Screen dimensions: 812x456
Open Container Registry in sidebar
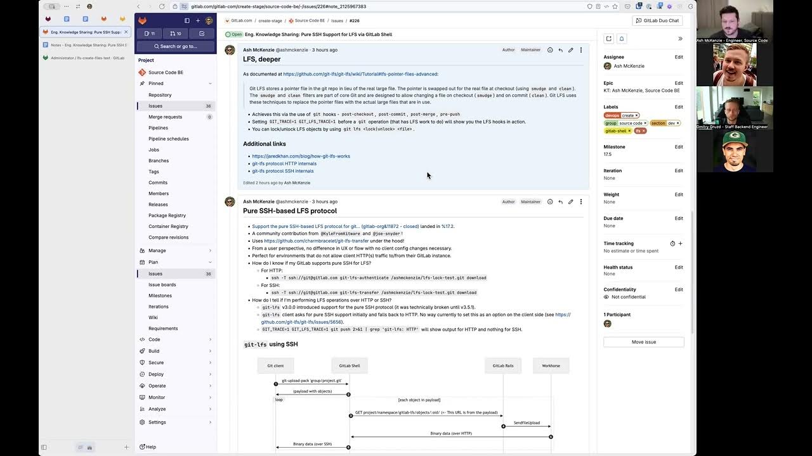point(176,226)
